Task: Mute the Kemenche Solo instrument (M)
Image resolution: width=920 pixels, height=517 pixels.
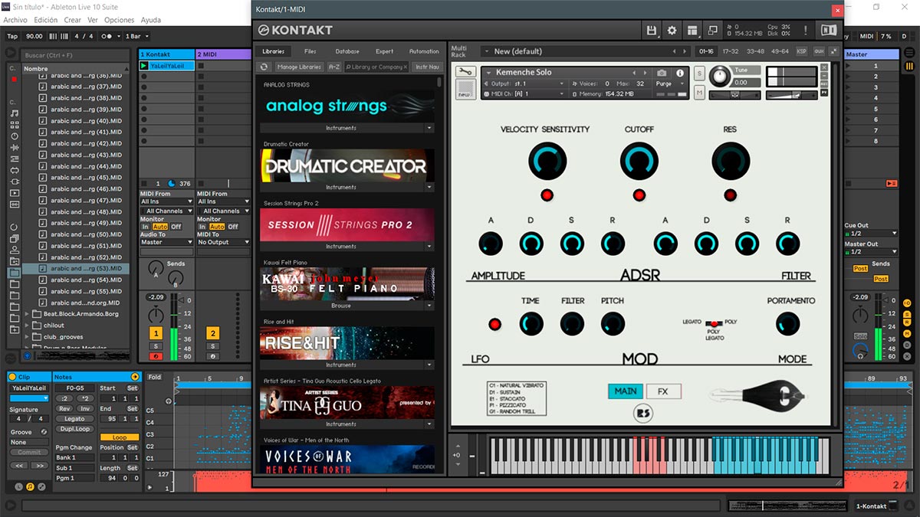Action: pos(699,92)
